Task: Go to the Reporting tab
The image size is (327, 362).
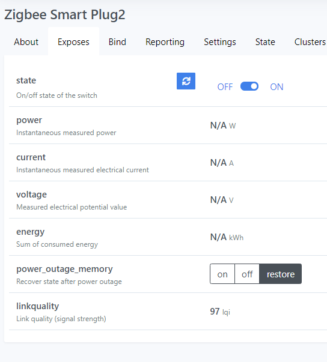Action: pos(165,42)
